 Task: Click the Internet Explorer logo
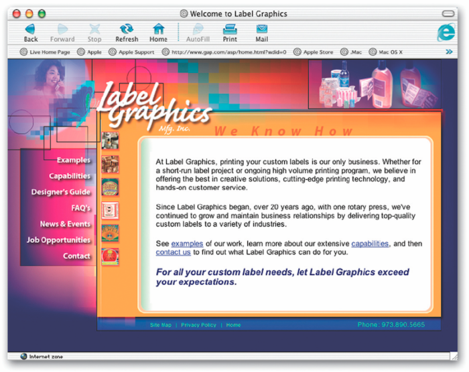click(x=446, y=32)
